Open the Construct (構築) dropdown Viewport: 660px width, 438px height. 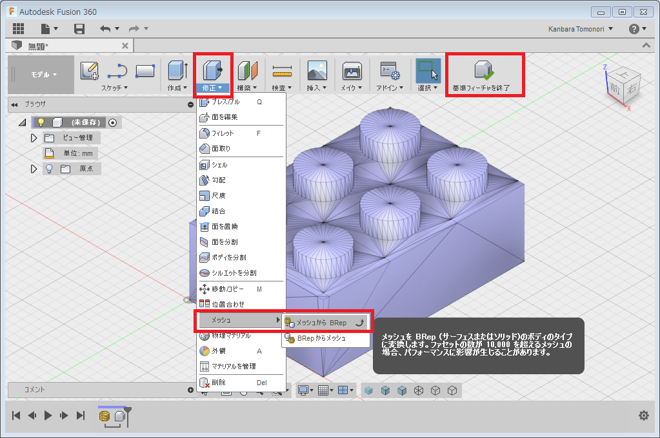click(x=247, y=88)
